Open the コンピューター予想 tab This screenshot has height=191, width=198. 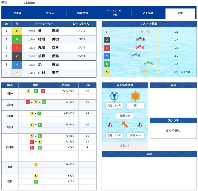[115, 13]
